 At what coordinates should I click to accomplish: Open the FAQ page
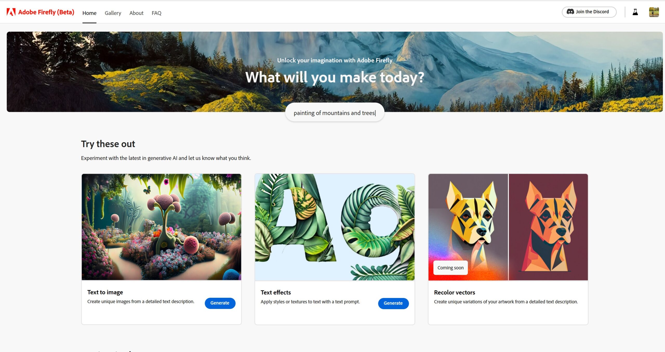pos(156,13)
